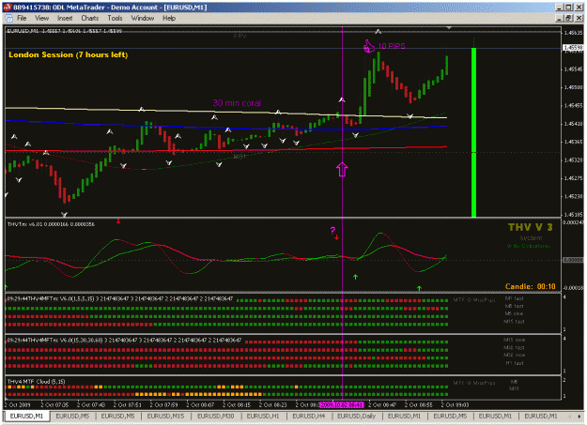Screen dimensions: 587x425
Task: Click the 'Candle: 00:10' countdown text
Action: tap(530, 286)
